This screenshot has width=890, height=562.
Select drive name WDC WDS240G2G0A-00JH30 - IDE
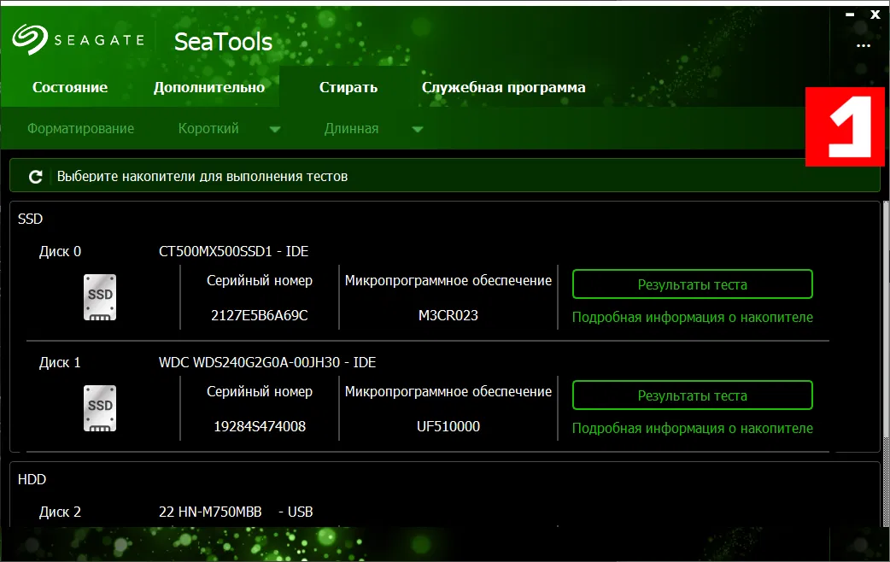[267, 362]
